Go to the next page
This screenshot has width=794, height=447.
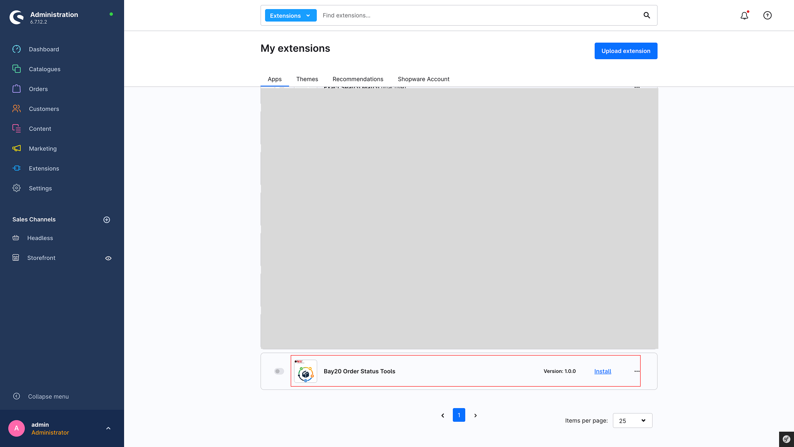[x=476, y=415]
